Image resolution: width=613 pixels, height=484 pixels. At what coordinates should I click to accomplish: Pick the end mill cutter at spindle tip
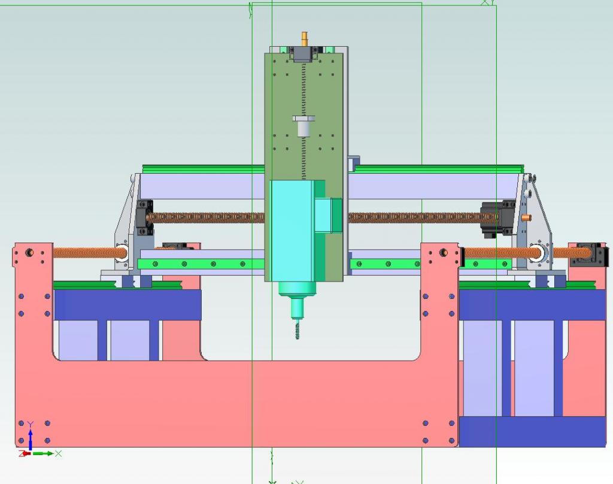[297, 330]
